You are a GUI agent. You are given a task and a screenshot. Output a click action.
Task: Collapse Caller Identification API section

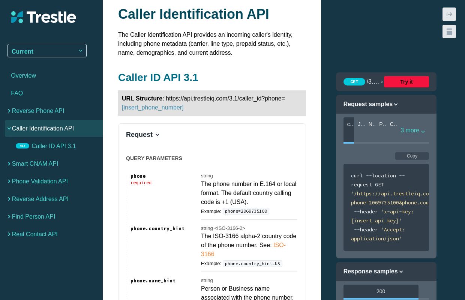(x=54, y=128)
